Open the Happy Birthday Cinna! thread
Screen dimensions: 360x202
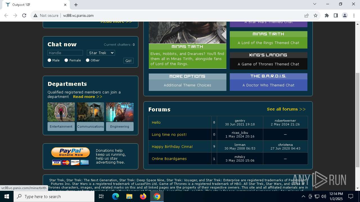tap(172, 146)
